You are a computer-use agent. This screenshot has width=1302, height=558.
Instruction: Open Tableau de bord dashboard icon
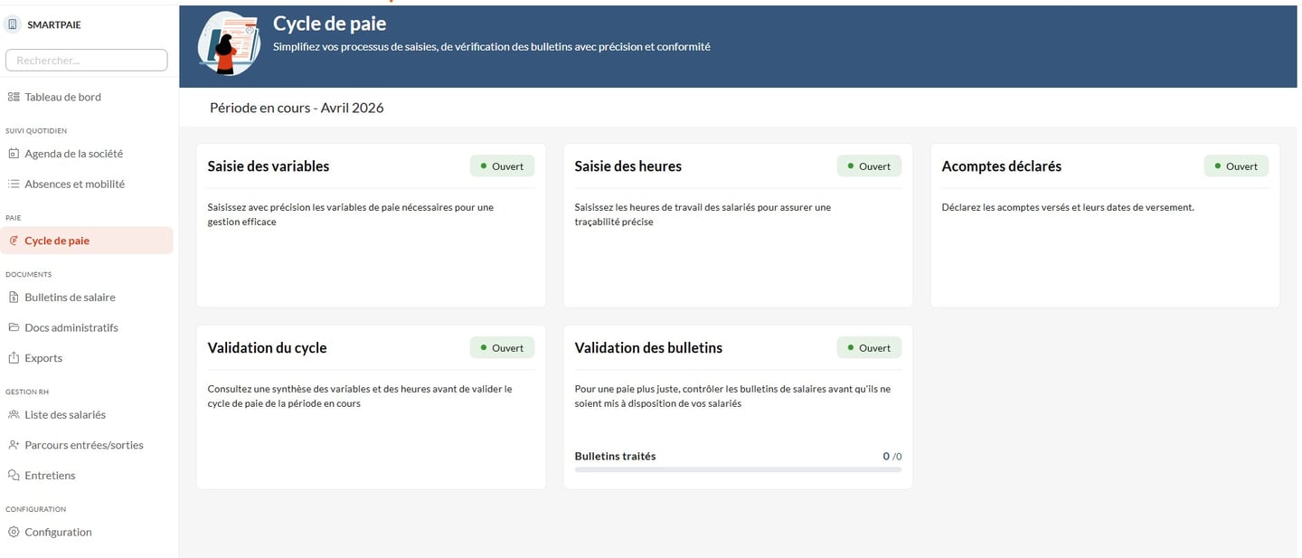[14, 97]
